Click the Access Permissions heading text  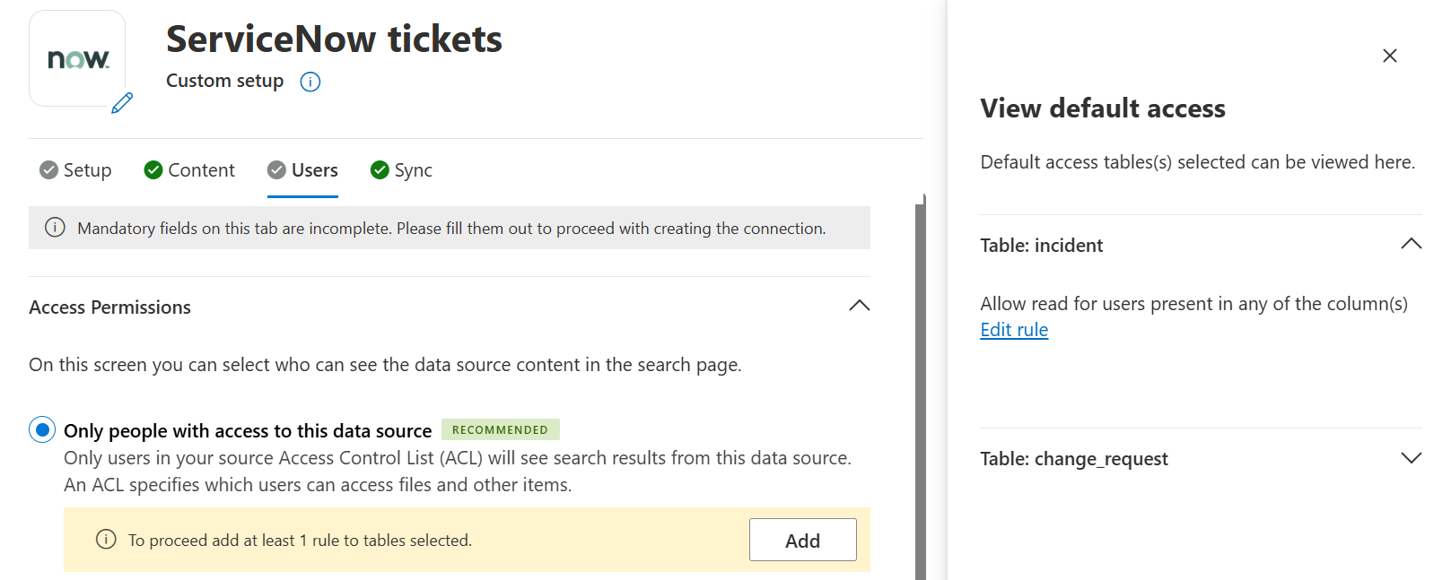(110, 307)
